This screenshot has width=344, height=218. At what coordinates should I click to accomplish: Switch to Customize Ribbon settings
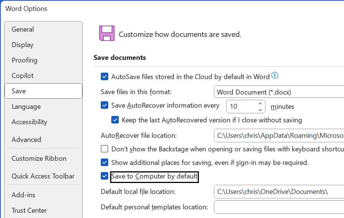point(39,158)
